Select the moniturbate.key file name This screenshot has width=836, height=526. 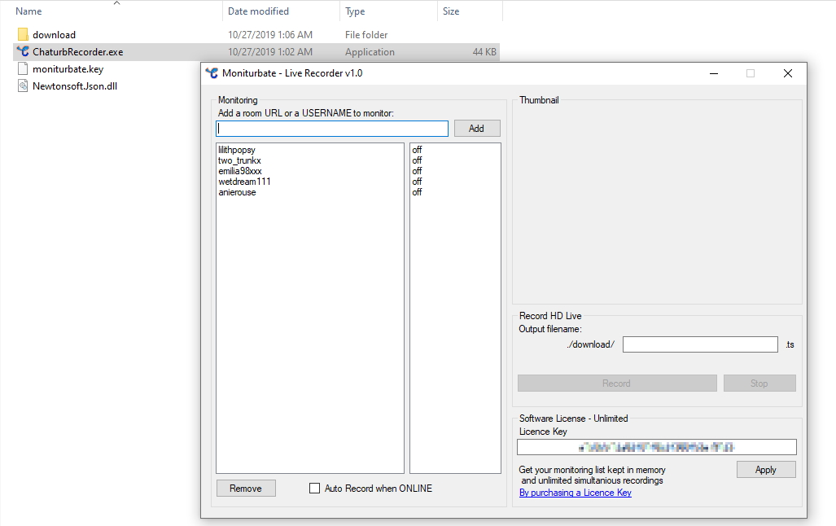[x=68, y=69]
